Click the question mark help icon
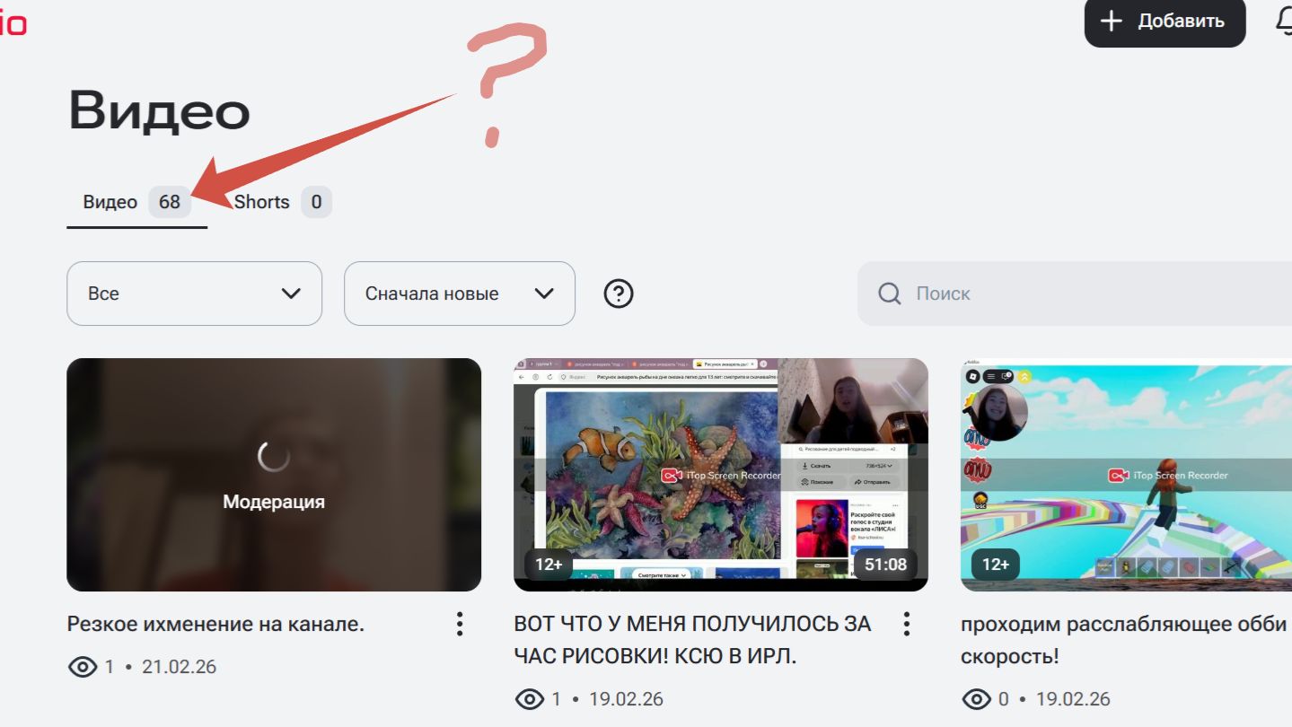Image resolution: width=1292 pixels, height=727 pixels. click(619, 293)
